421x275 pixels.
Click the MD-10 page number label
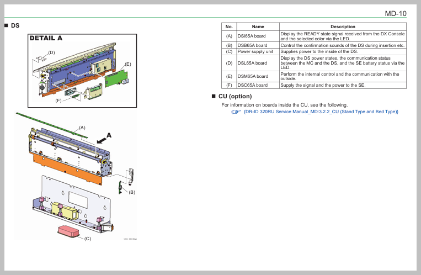(395, 13)
